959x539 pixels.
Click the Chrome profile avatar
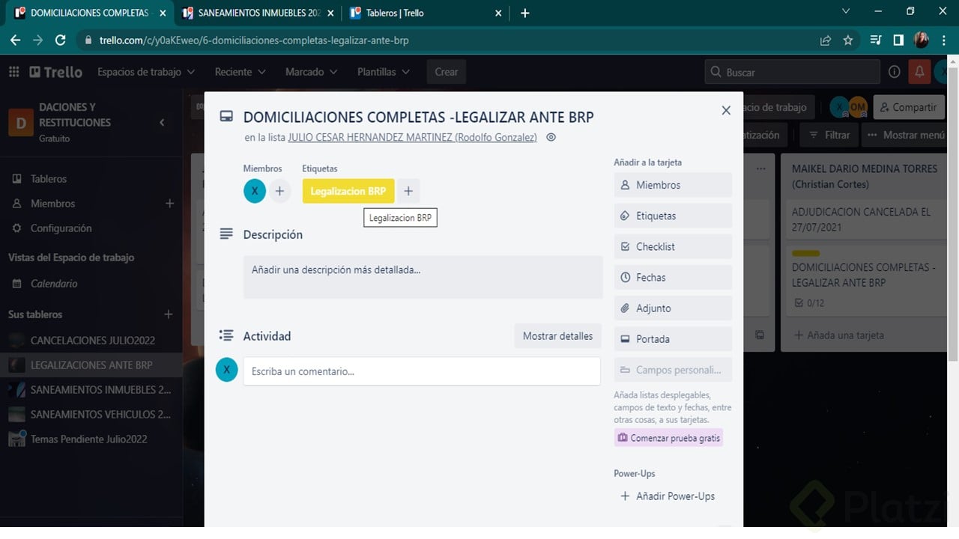pos(922,40)
